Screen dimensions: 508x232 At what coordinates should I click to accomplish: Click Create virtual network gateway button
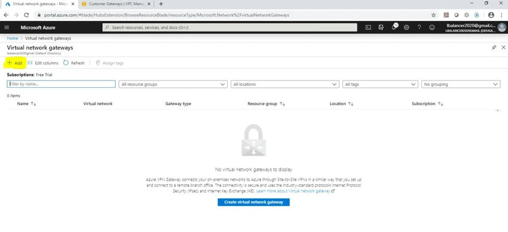coord(253,202)
